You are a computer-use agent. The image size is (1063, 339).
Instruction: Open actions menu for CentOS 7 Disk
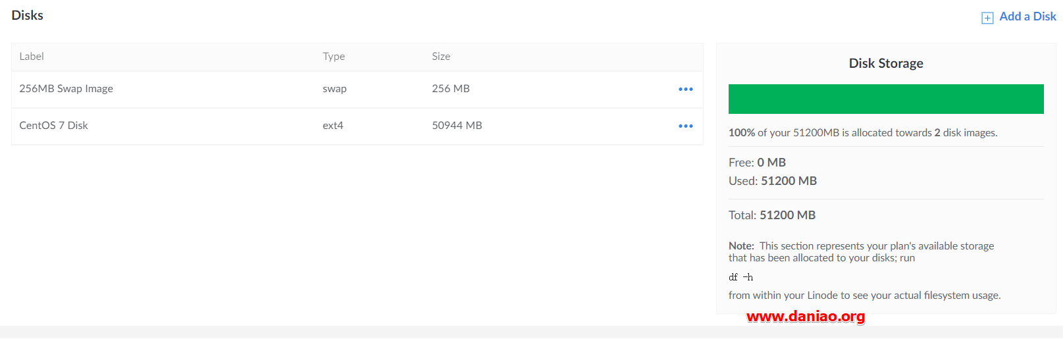[686, 126]
